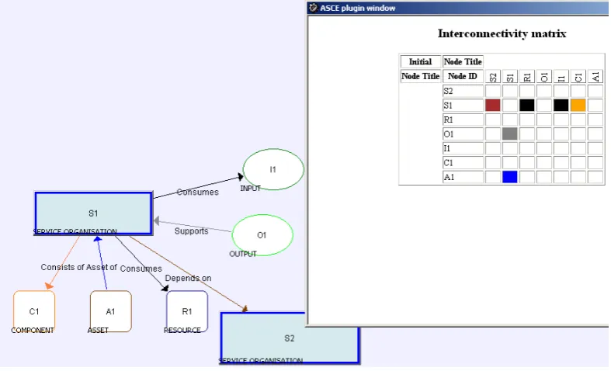Select the A1 asset node
Screen dimensions: 611x371
(x=111, y=311)
